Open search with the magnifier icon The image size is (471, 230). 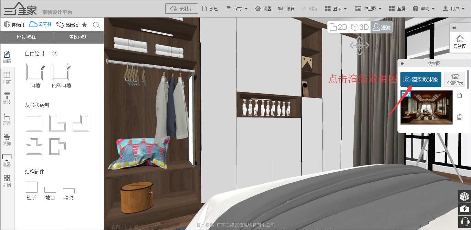click(96, 25)
